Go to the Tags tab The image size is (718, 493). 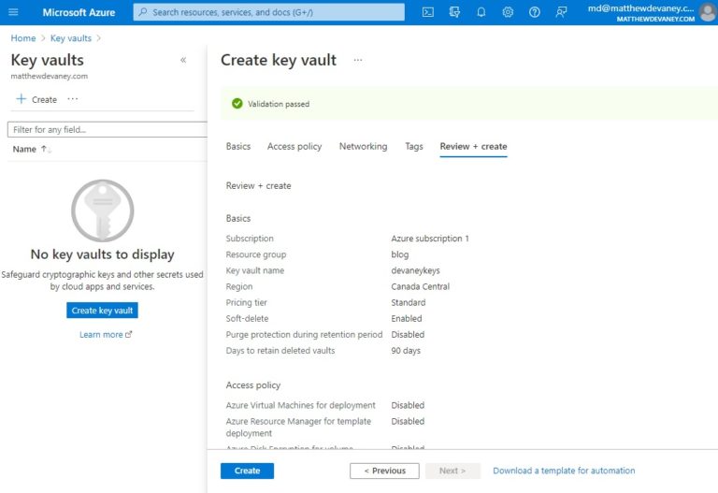click(x=414, y=147)
